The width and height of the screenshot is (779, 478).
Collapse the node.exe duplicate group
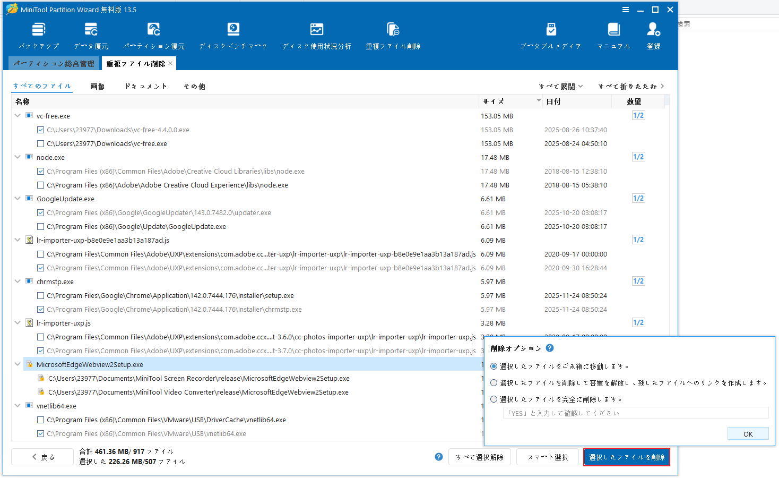coord(17,157)
